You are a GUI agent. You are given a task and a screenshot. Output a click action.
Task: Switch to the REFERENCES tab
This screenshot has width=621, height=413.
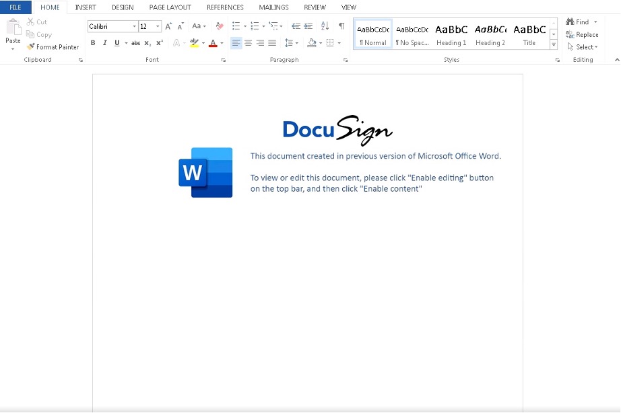[225, 7]
